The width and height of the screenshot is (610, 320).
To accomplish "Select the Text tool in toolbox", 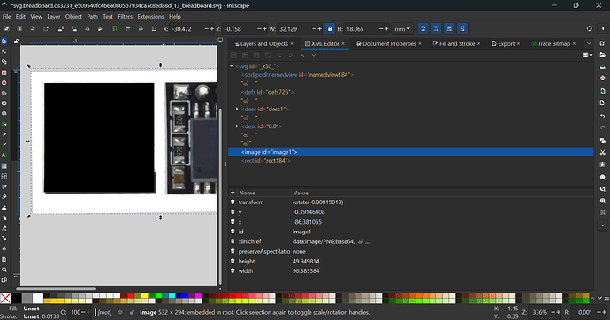I will point(4,156).
